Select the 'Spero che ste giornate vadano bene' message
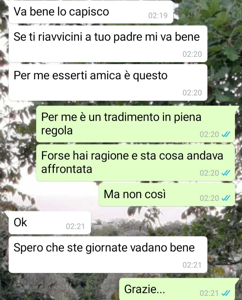The image size is (242, 300). [x=108, y=255]
